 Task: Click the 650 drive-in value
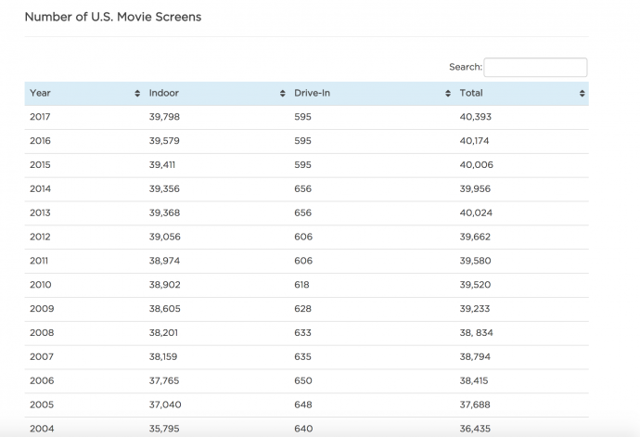tap(303, 381)
